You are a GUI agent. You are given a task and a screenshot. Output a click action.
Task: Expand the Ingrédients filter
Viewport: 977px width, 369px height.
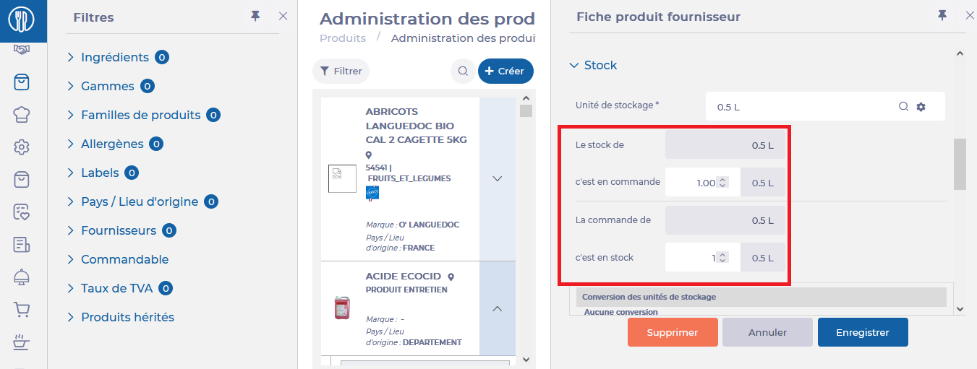(x=71, y=57)
